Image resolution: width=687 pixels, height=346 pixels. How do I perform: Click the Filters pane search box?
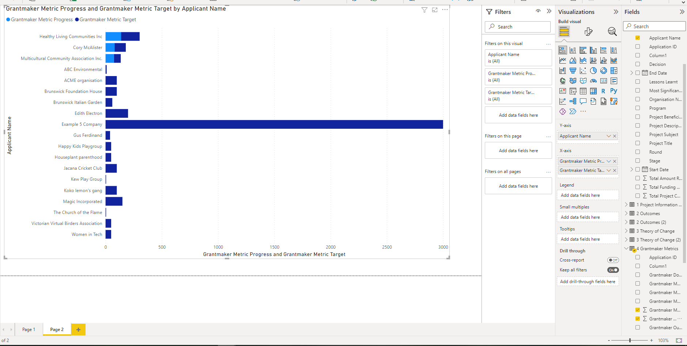[517, 27]
